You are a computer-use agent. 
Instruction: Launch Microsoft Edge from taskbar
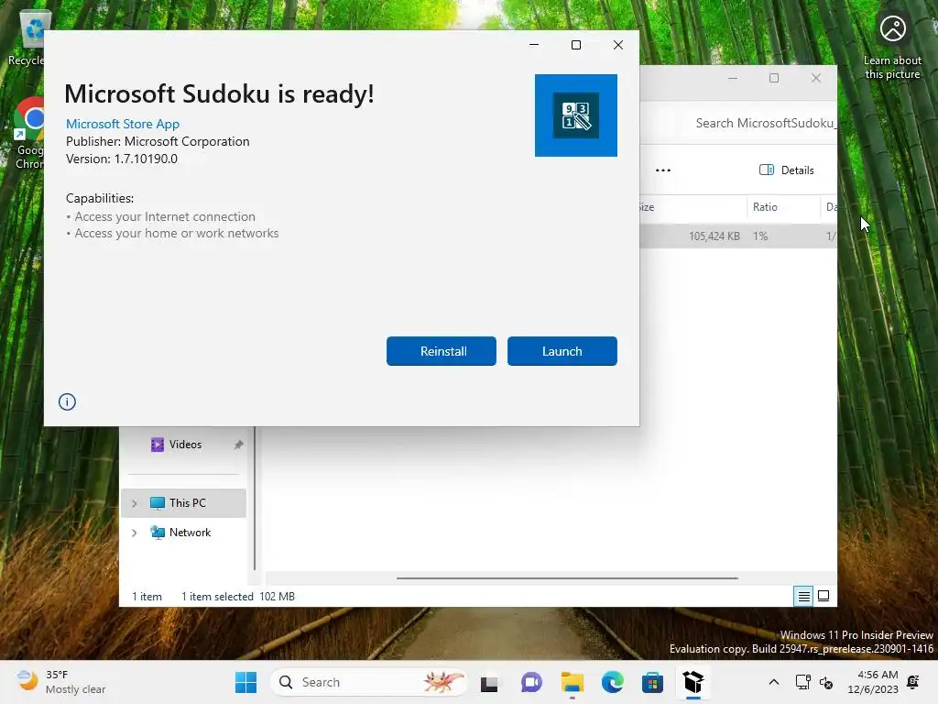click(612, 682)
